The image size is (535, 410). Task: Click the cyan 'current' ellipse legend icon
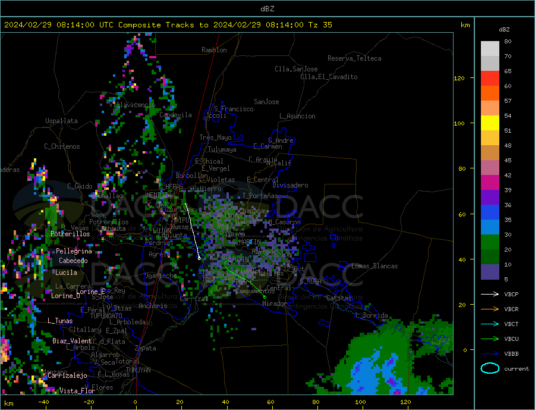490,368
